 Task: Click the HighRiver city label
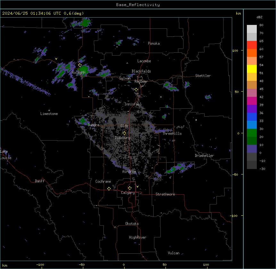pyautogui.click(x=138, y=237)
